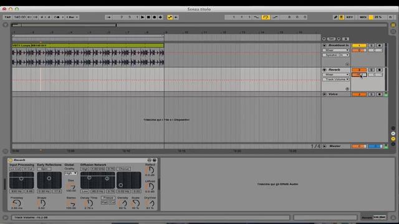This screenshot has height=224, width=399.
Task: Toggle the Info View button at bottom-left
Action: [6, 218]
